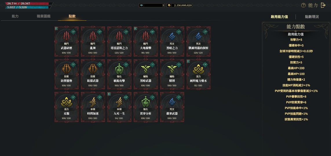Open the 凱爾利溫的洞察 spell card
The height and width of the screenshot is (156, 331).
[x=198, y=42]
